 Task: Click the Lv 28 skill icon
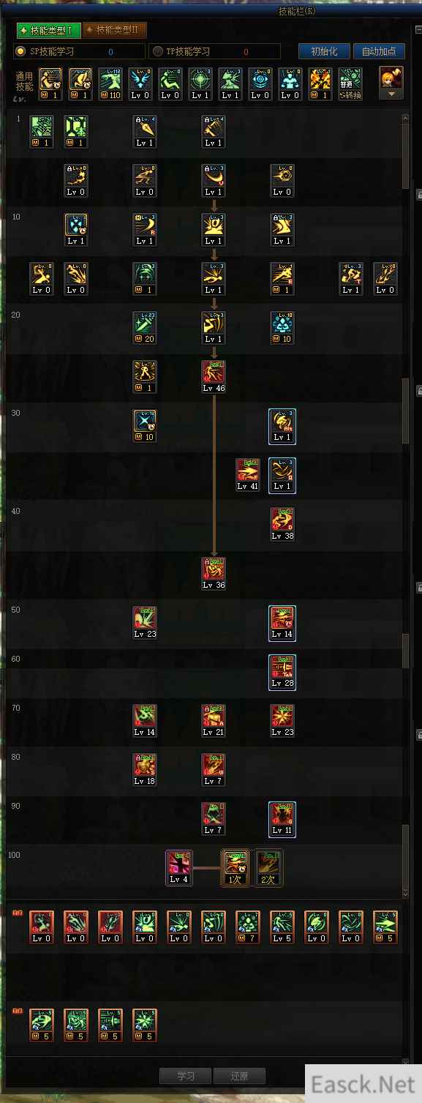click(x=282, y=672)
